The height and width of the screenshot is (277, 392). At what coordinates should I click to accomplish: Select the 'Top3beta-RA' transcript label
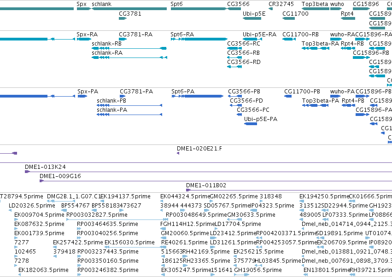[320, 44]
